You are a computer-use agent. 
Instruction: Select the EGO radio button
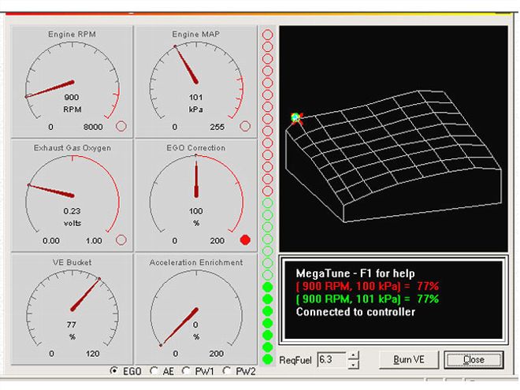tap(114, 371)
